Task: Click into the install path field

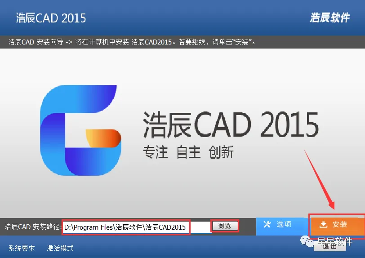Action: (x=137, y=227)
